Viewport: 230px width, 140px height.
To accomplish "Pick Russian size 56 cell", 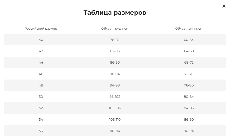I will click(41, 131).
